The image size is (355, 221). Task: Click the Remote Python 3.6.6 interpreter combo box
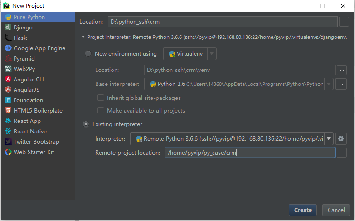[x=232, y=139]
